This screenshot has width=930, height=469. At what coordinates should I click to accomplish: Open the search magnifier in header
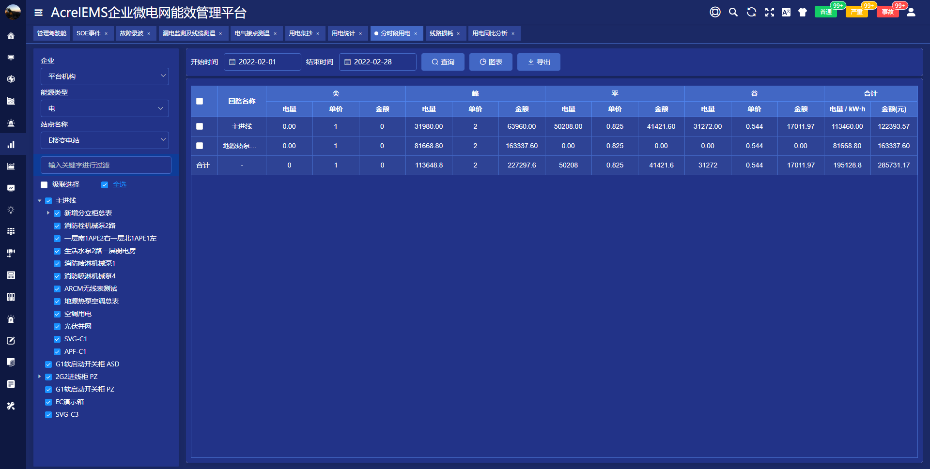[733, 13]
